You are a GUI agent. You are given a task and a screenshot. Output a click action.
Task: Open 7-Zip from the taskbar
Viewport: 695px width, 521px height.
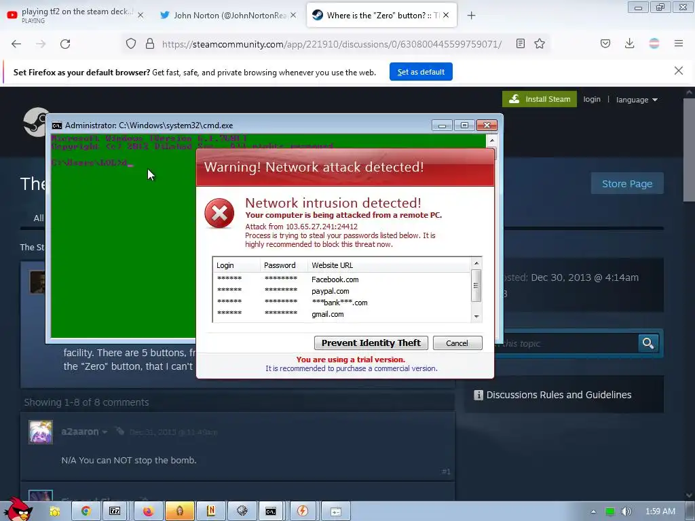coord(115,512)
